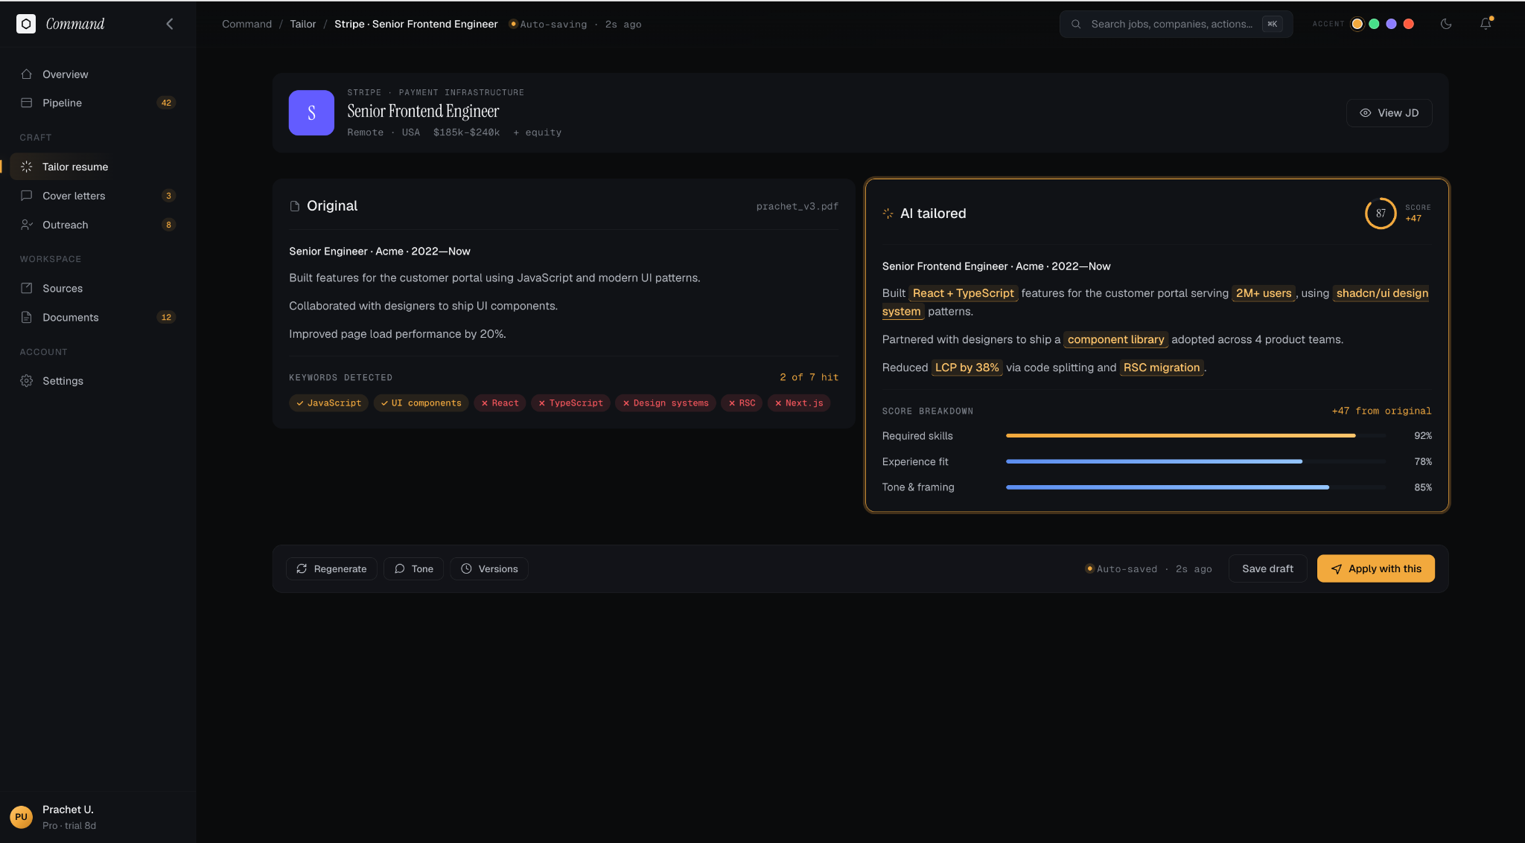Open the Versions history
The width and height of the screenshot is (1525, 843).
point(489,568)
